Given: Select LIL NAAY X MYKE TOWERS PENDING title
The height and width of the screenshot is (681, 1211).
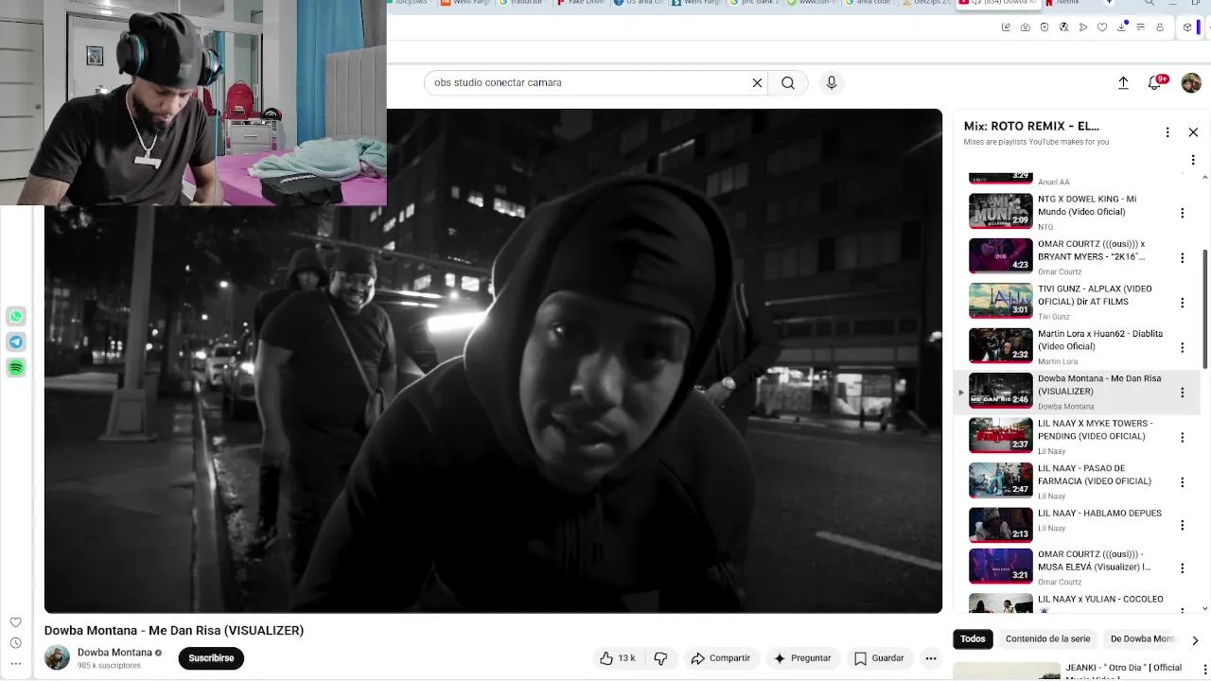Looking at the screenshot, I should [1096, 429].
